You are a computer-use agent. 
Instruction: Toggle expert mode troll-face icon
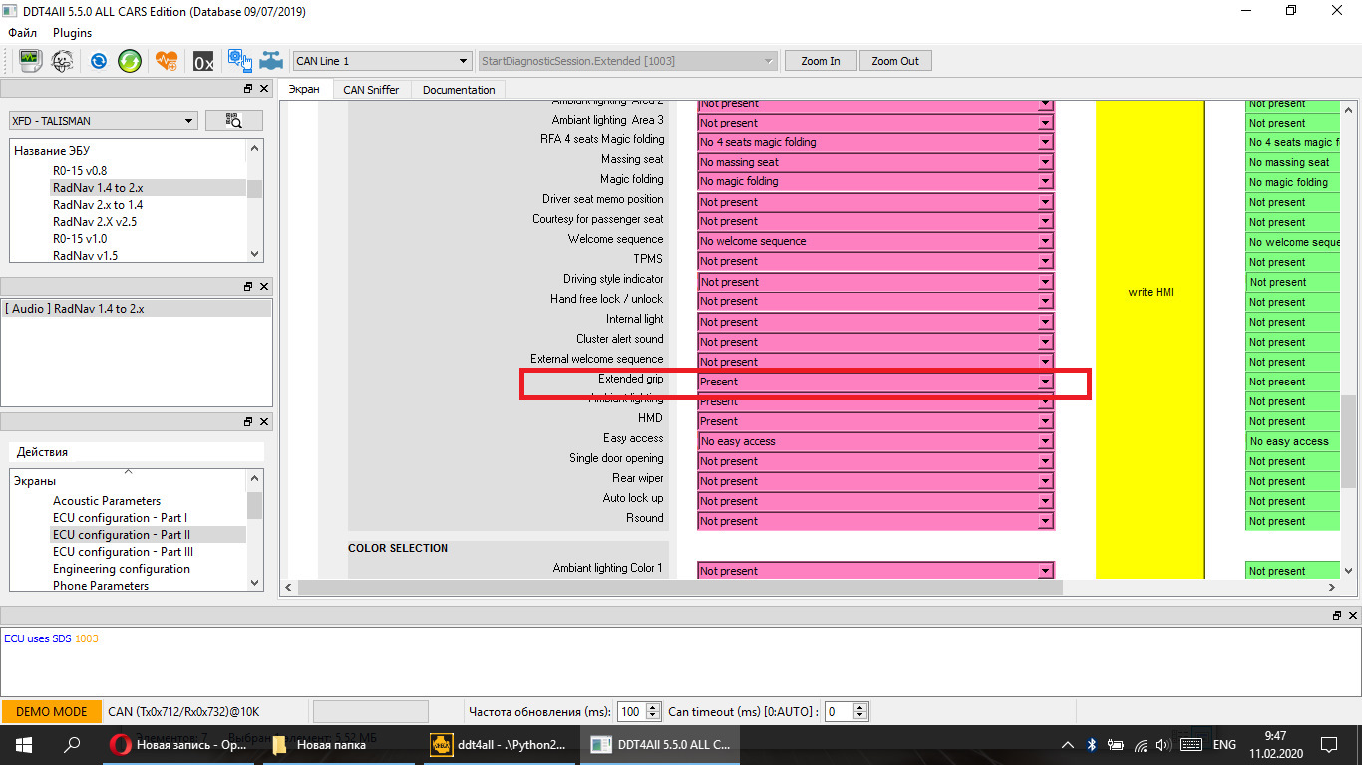point(62,60)
